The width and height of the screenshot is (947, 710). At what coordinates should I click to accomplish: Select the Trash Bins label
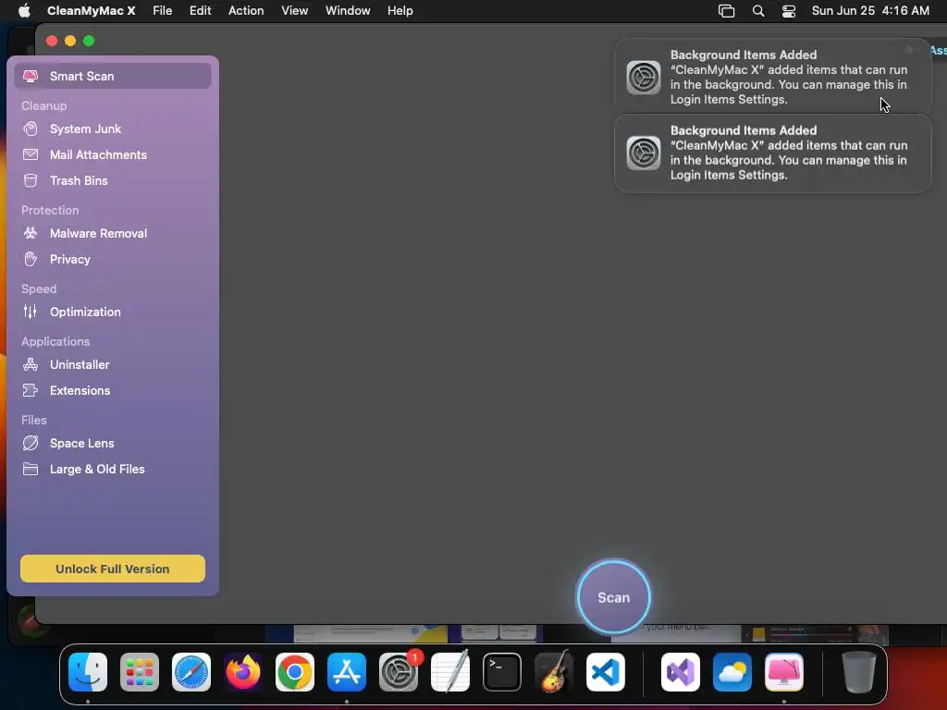pos(79,180)
